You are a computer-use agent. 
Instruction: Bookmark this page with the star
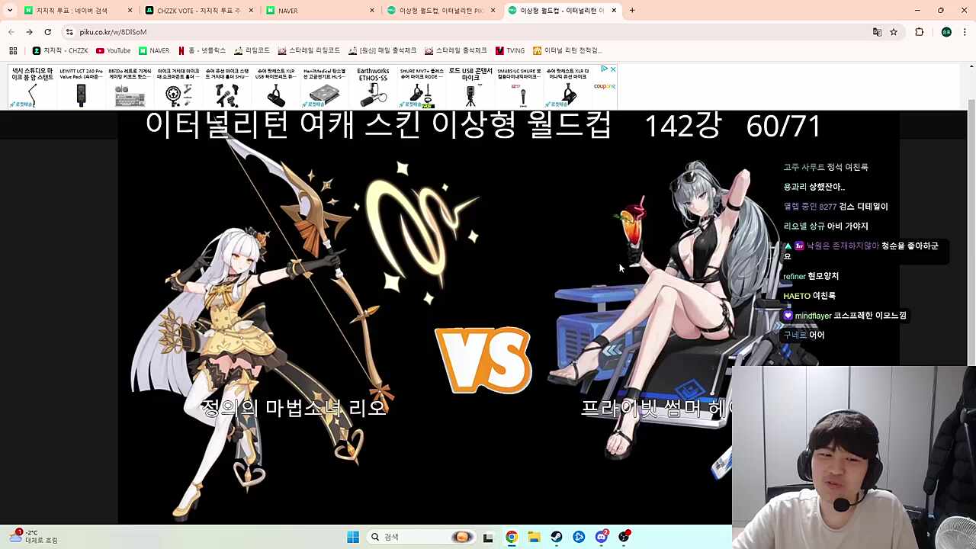(894, 32)
